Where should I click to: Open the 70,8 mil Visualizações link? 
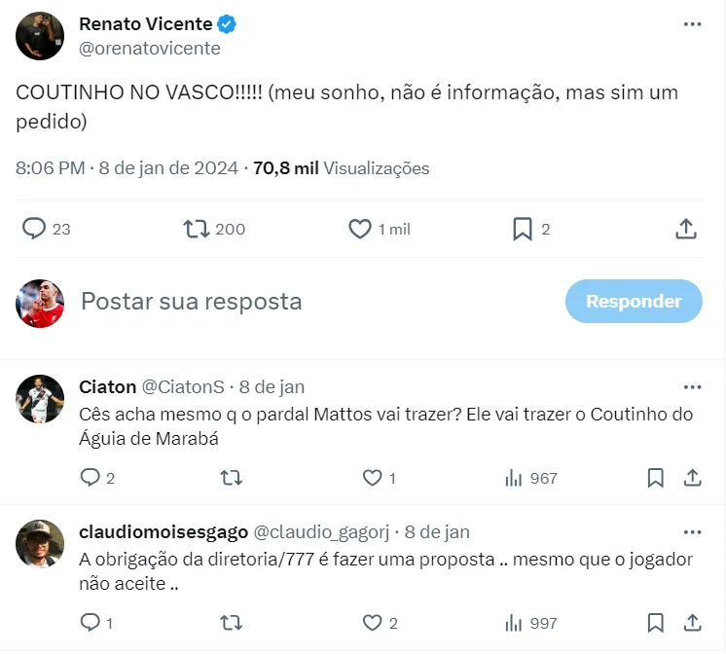[x=342, y=168]
